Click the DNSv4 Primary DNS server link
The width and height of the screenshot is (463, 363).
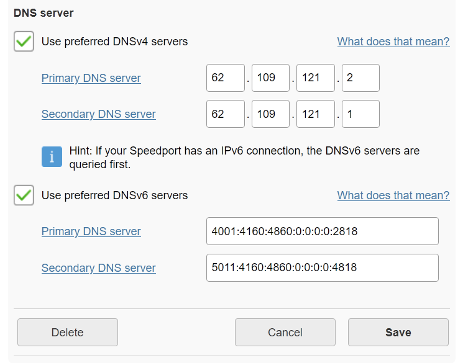click(91, 78)
